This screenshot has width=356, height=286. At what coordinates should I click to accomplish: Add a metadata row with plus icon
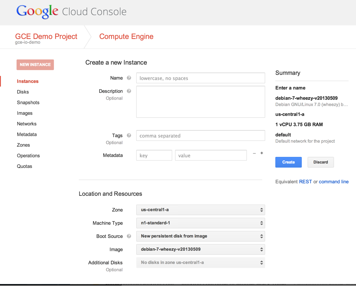(262, 153)
